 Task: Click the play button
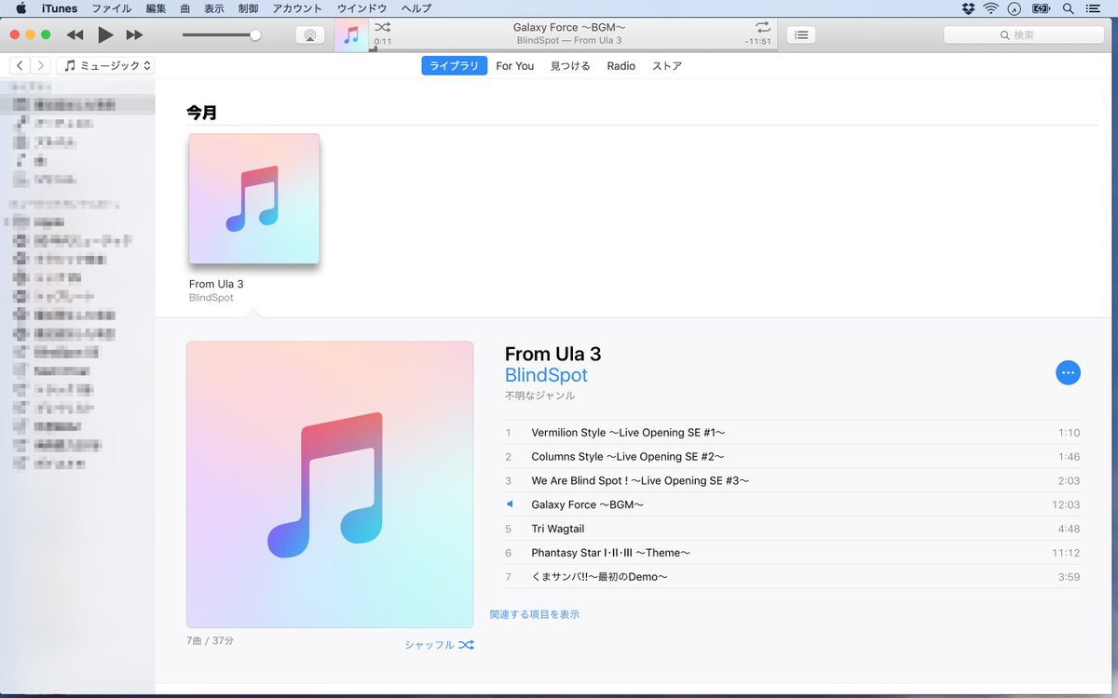click(105, 35)
